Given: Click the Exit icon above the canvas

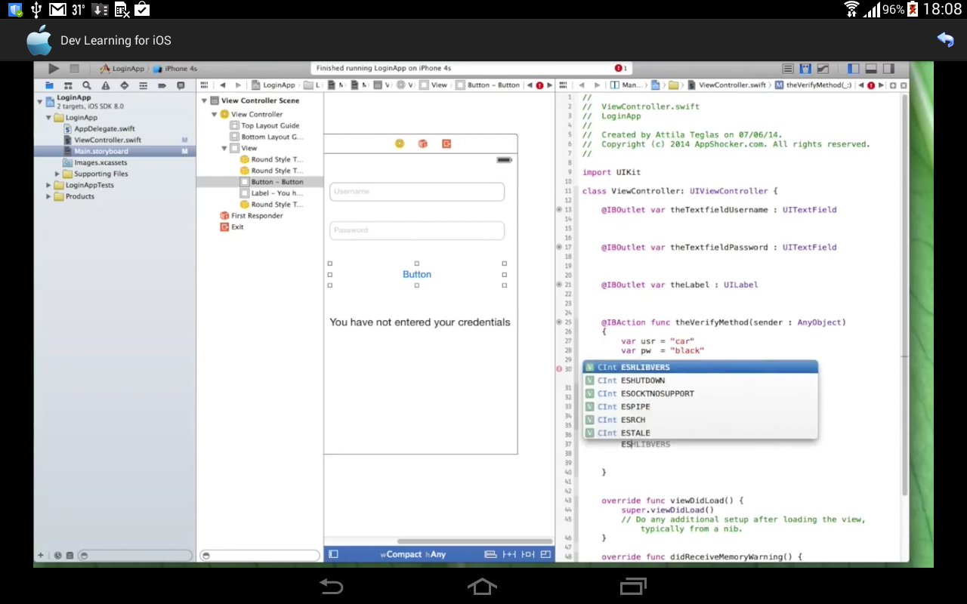Looking at the screenshot, I should point(446,143).
